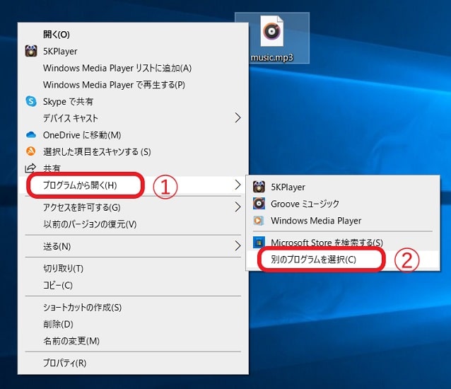Open デバイス キャスト menu entry

coord(133,118)
